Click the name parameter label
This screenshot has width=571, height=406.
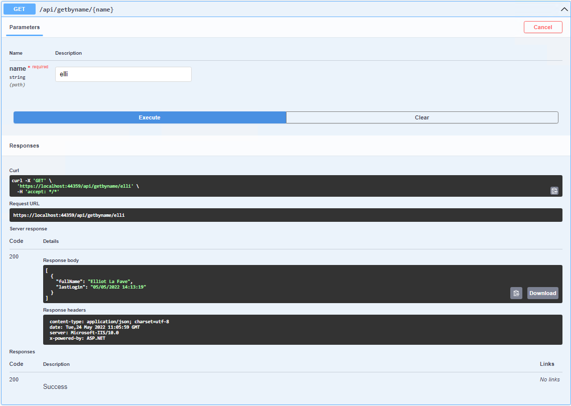[18, 68]
